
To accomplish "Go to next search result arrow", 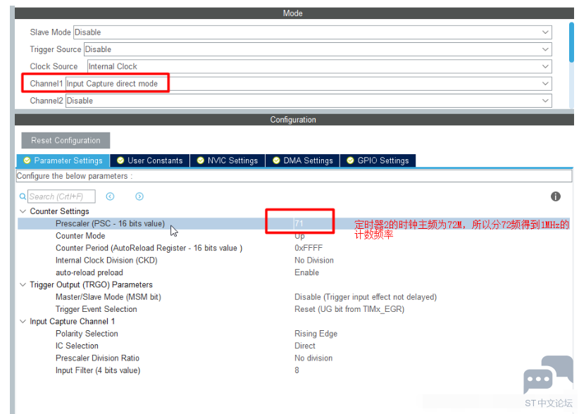I will (x=139, y=196).
